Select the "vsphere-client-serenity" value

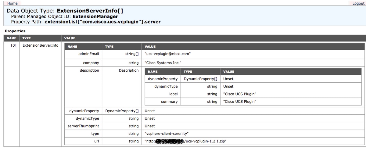[167, 134]
